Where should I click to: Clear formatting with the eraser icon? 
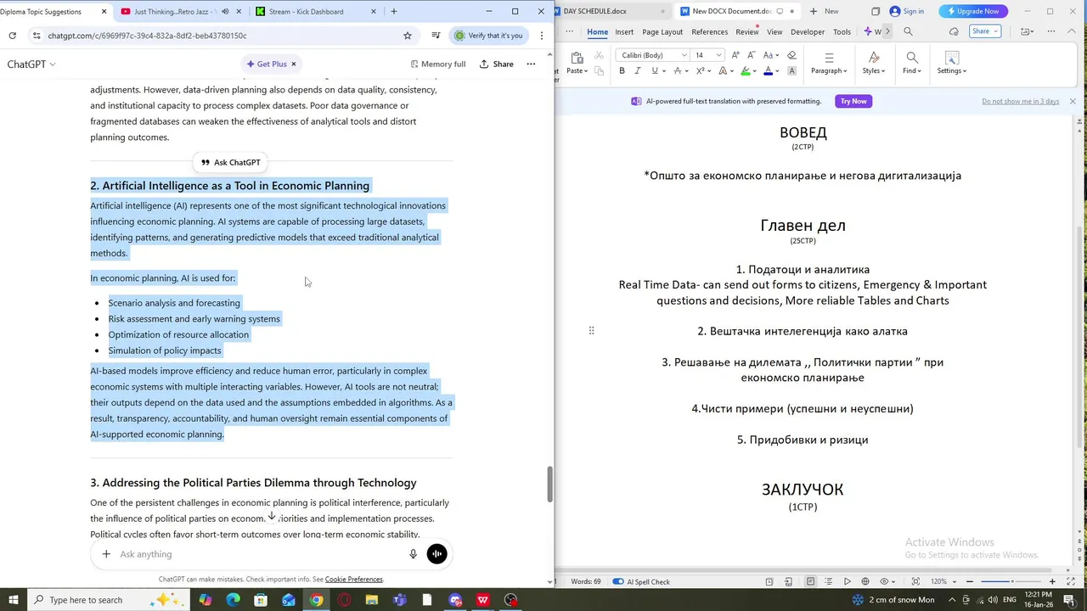791,55
